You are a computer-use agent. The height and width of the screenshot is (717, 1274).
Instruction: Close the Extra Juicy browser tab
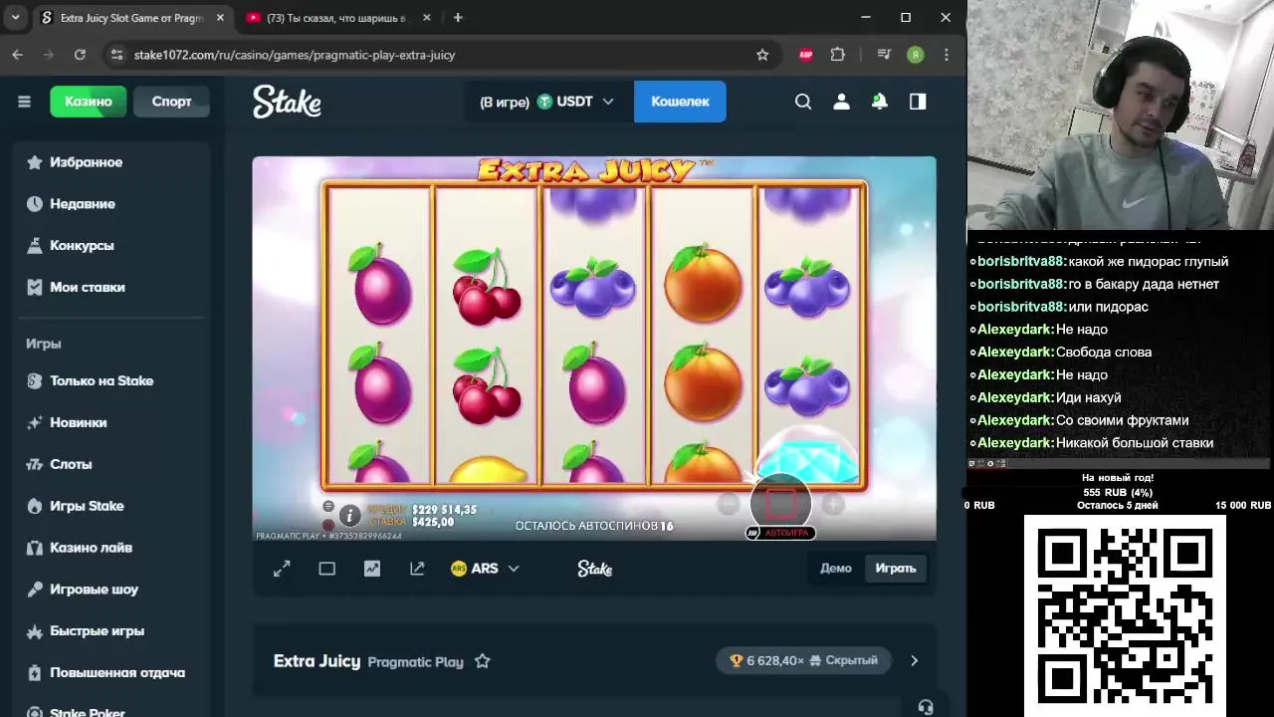click(x=220, y=18)
